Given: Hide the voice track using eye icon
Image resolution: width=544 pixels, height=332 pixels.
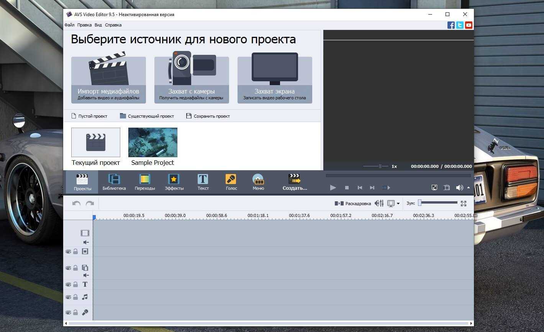Looking at the screenshot, I should pos(68,312).
